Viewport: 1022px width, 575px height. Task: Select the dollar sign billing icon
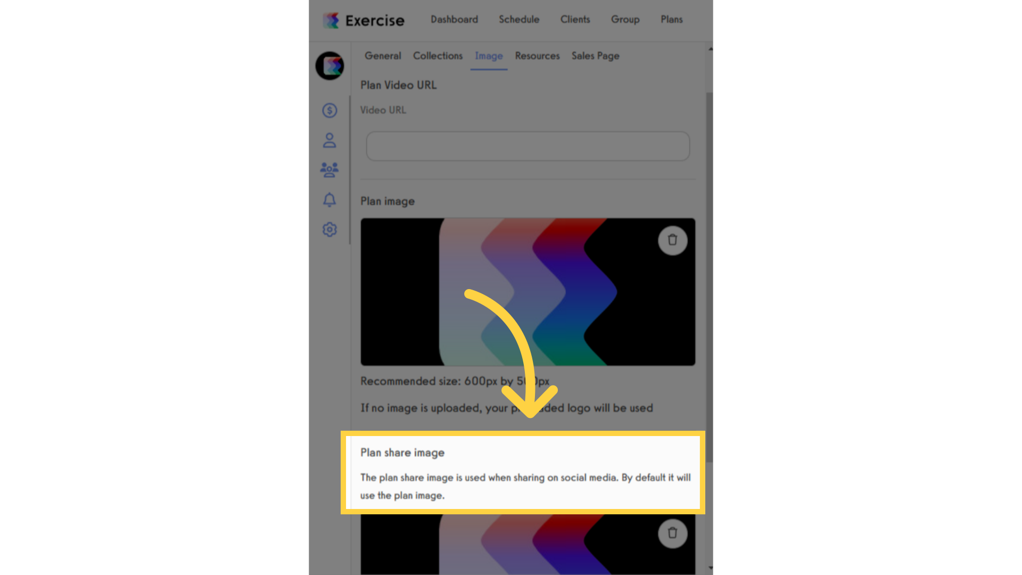pyautogui.click(x=329, y=110)
